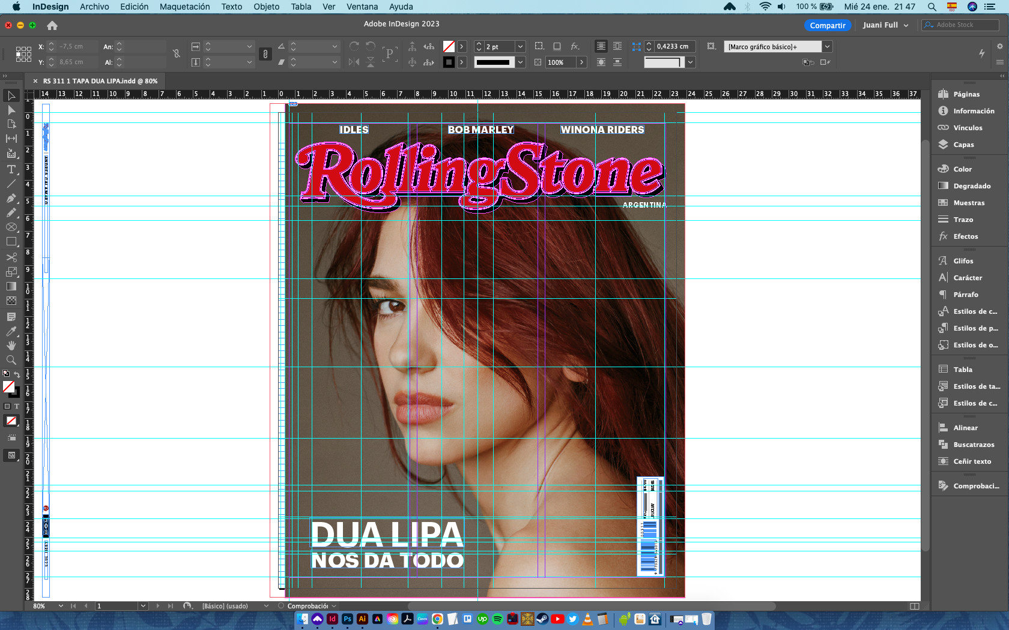The image size is (1009, 630).
Task: Pick the Scissors tool
Action: pyautogui.click(x=11, y=257)
